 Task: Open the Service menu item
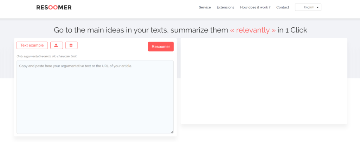(205, 7)
